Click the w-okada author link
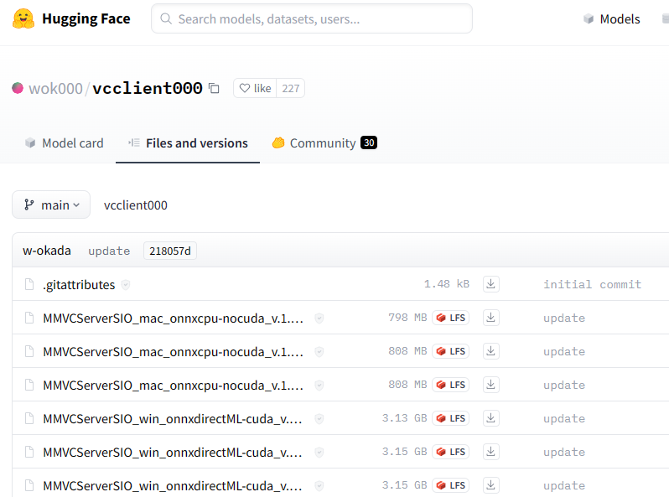The image size is (669, 497). click(x=47, y=251)
